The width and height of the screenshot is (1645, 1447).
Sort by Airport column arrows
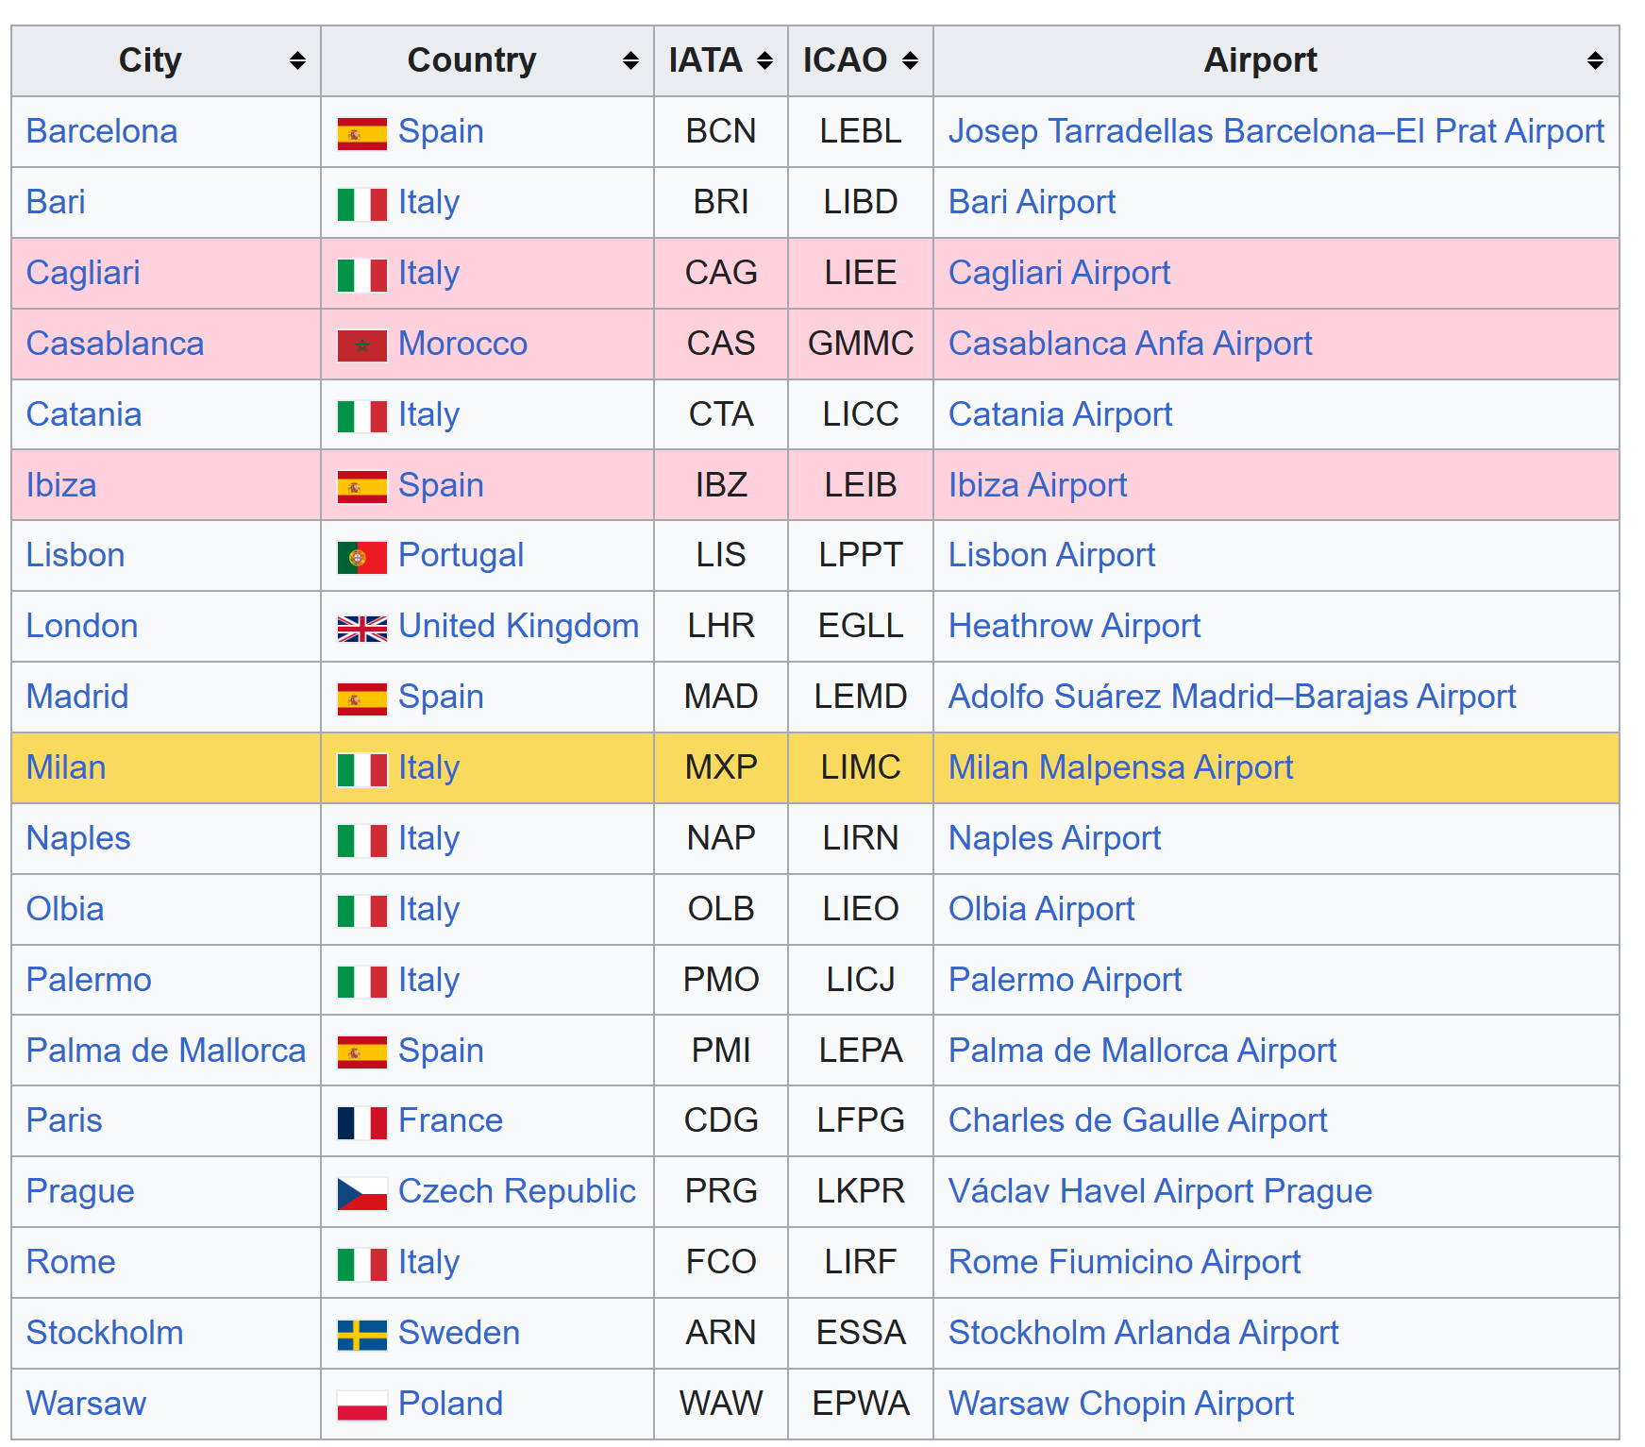point(1595,61)
